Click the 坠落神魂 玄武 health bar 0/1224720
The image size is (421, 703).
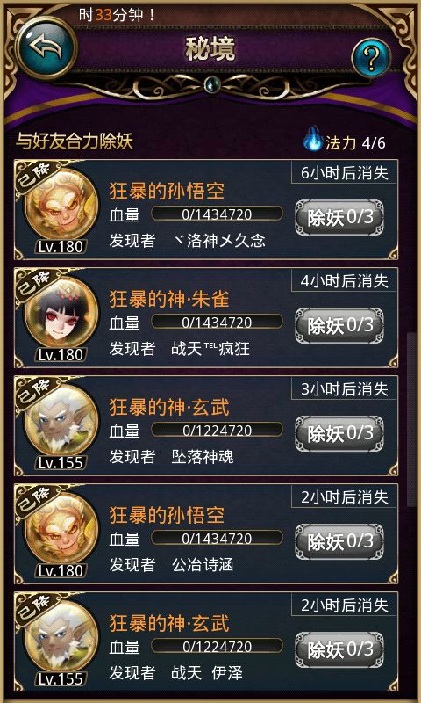click(x=217, y=430)
